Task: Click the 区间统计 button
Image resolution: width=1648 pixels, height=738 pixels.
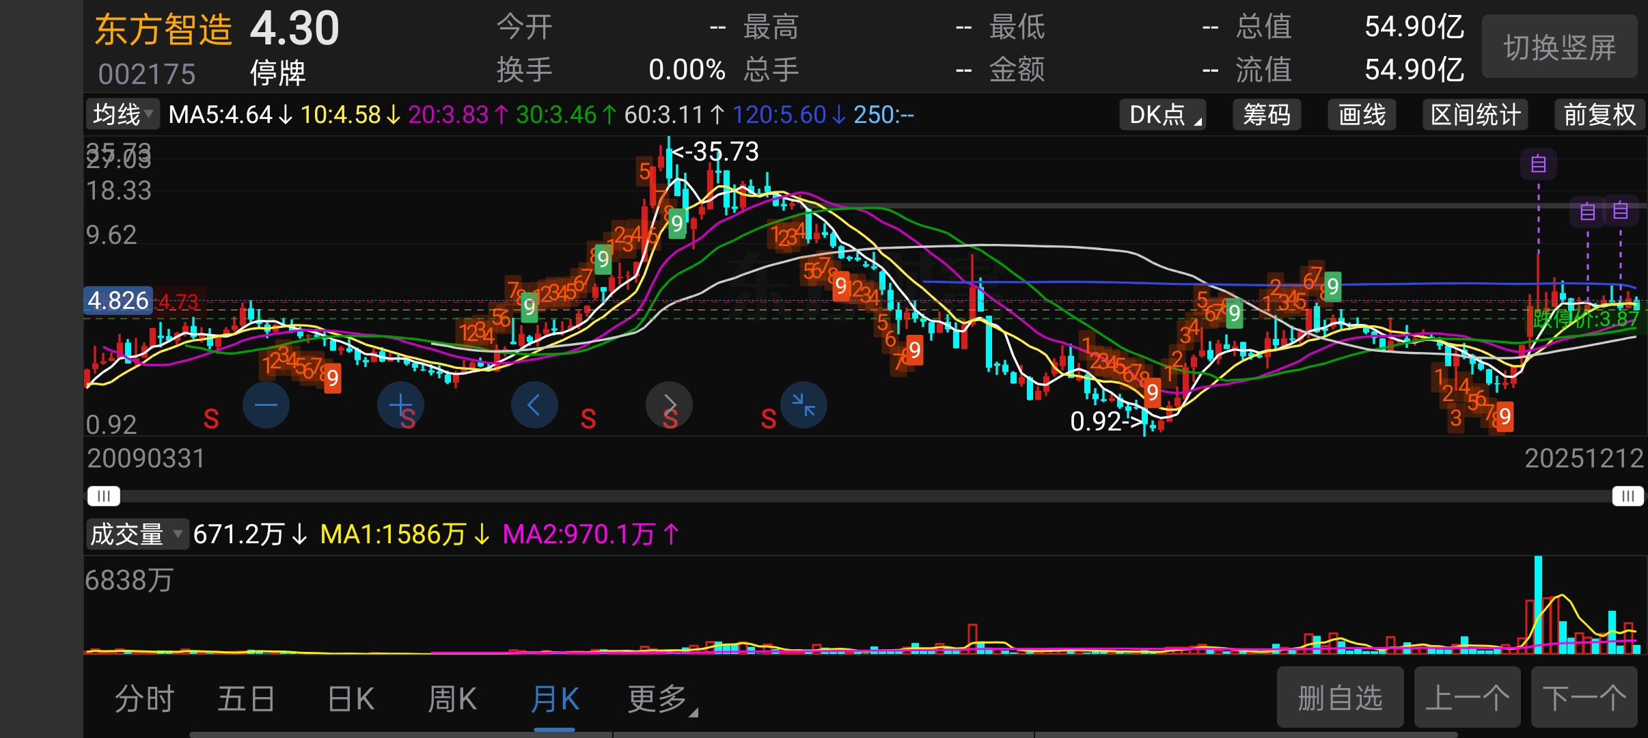Action: [x=1474, y=115]
